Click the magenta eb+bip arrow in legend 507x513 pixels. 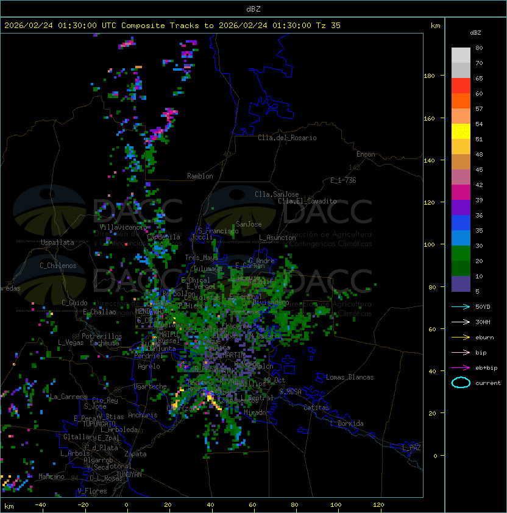point(461,368)
